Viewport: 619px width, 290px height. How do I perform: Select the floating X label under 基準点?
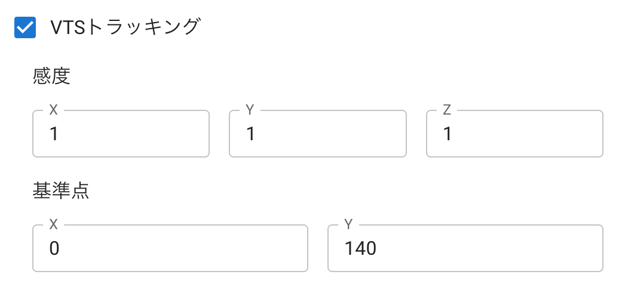tap(54, 224)
